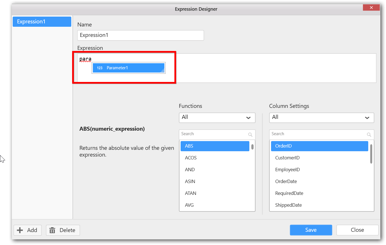Click the plus icon on Add button

(20, 230)
